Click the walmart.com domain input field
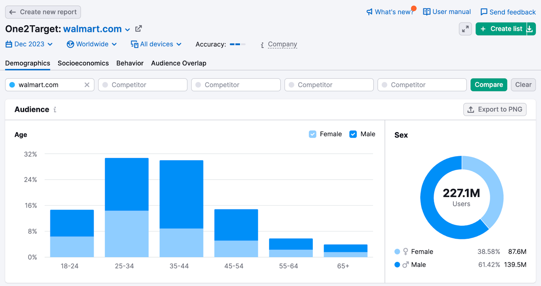The height and width of the screenshot is (286, 541). coord(50,85)
